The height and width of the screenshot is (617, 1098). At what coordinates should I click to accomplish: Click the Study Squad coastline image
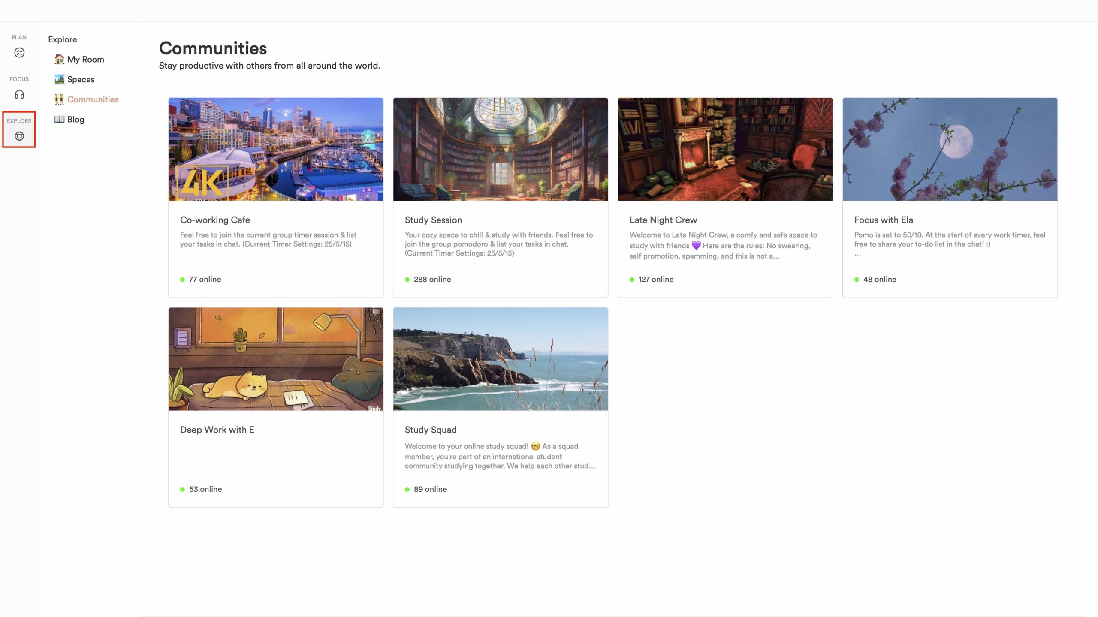(501, 359)
